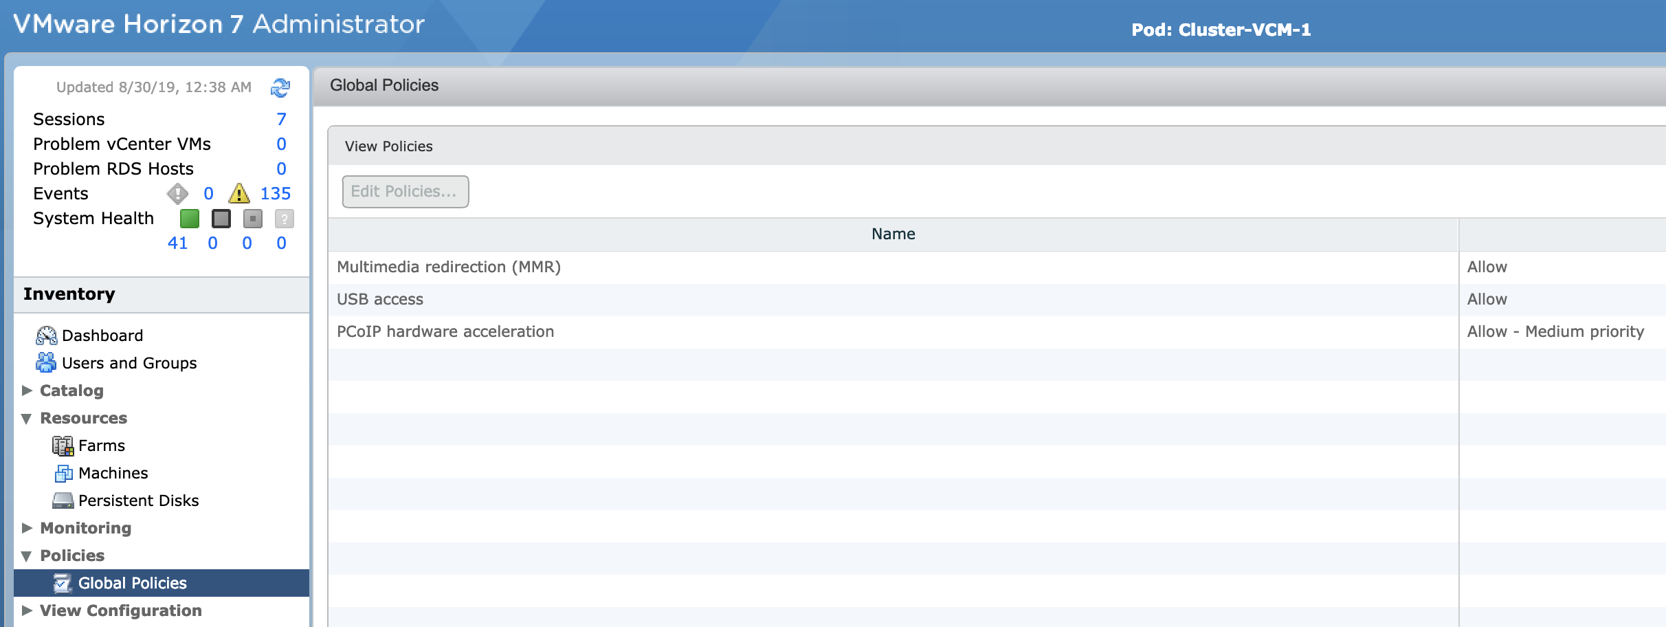Click the green System Health status square
This screenshot has width=1666, height=627.
pos(189,219)
